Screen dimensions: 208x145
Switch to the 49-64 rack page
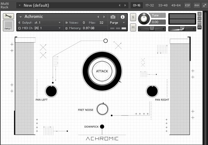[176, 5]
